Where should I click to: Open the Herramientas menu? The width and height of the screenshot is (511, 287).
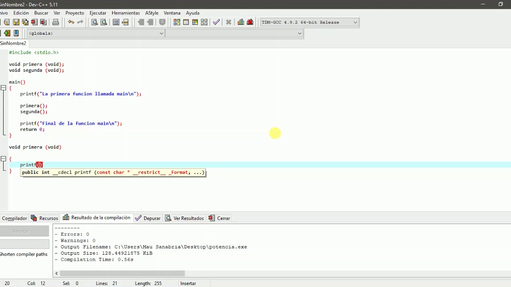coord(126,13)
